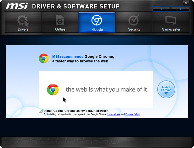Image resolution: width=194 pixels, height=148 pixels.
Task: Open the Security tab
Action: point(134,22)
